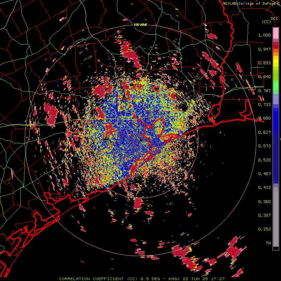Click the 0.253 legend value
Screen dimensions: 281x281
264,229
